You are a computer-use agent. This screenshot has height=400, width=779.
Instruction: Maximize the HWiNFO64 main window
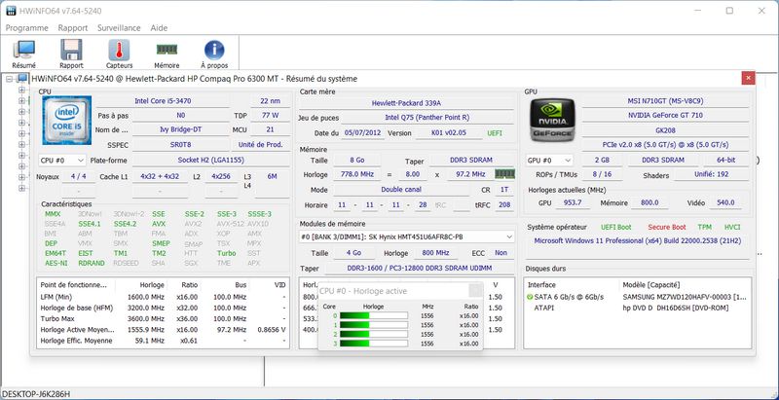(x=729, y=11)
